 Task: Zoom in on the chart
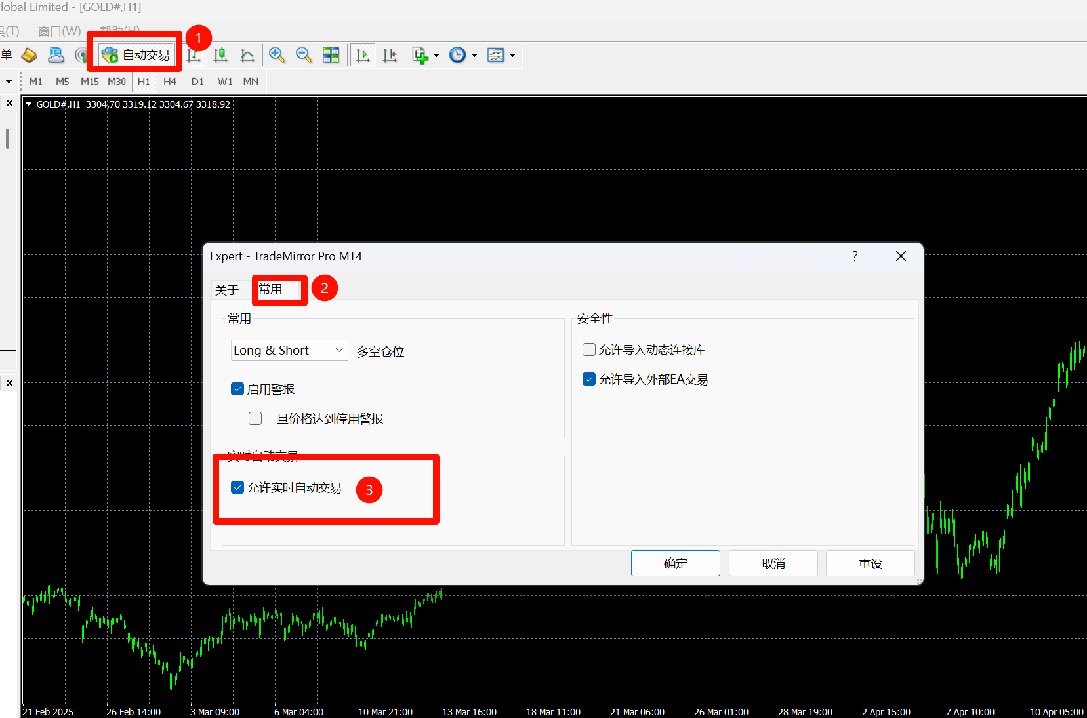(x=277, y=55)
